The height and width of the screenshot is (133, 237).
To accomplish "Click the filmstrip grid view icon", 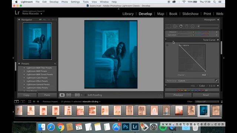I will click(30, 102).
